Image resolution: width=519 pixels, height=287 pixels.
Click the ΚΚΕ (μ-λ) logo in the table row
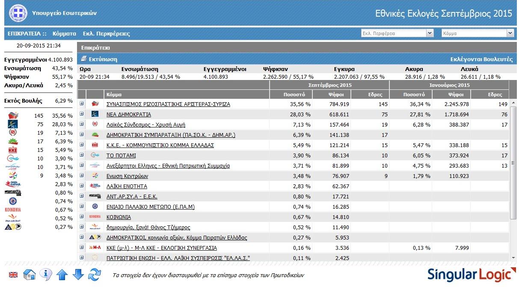(x=95, y=248)
